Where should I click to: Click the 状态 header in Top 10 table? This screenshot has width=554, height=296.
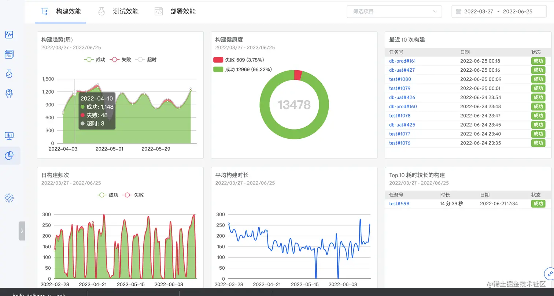click(536, 195)
